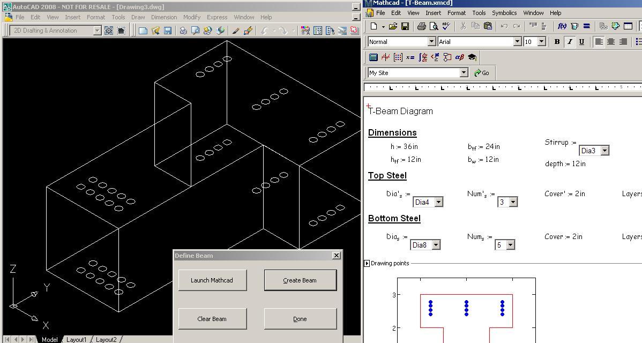Click the Save icon in AutoCAD toolbar
642x343 pixels.
click(x=168, y=31)
